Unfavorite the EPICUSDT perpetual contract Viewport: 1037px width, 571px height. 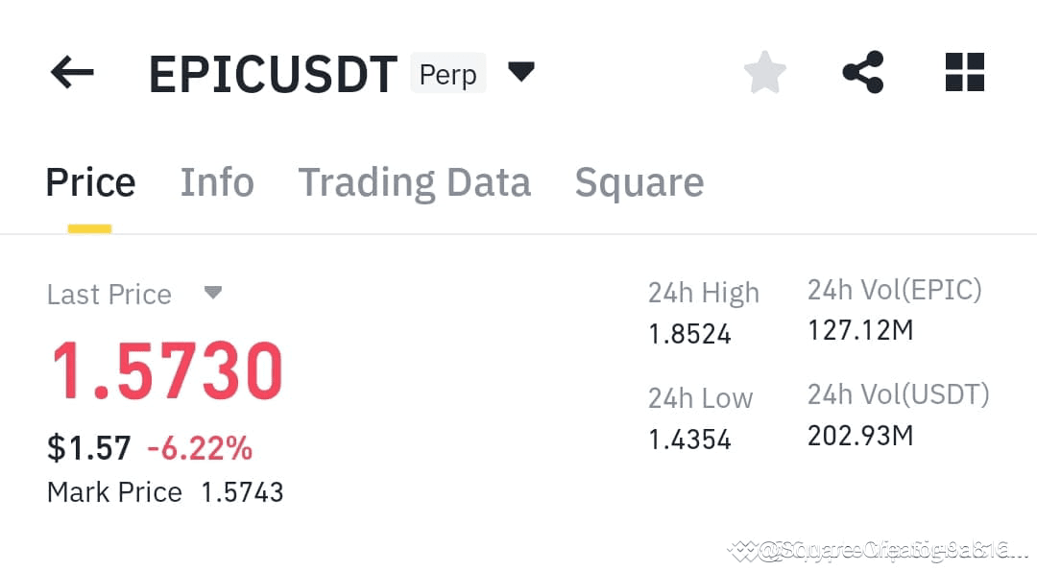[764, 71]
